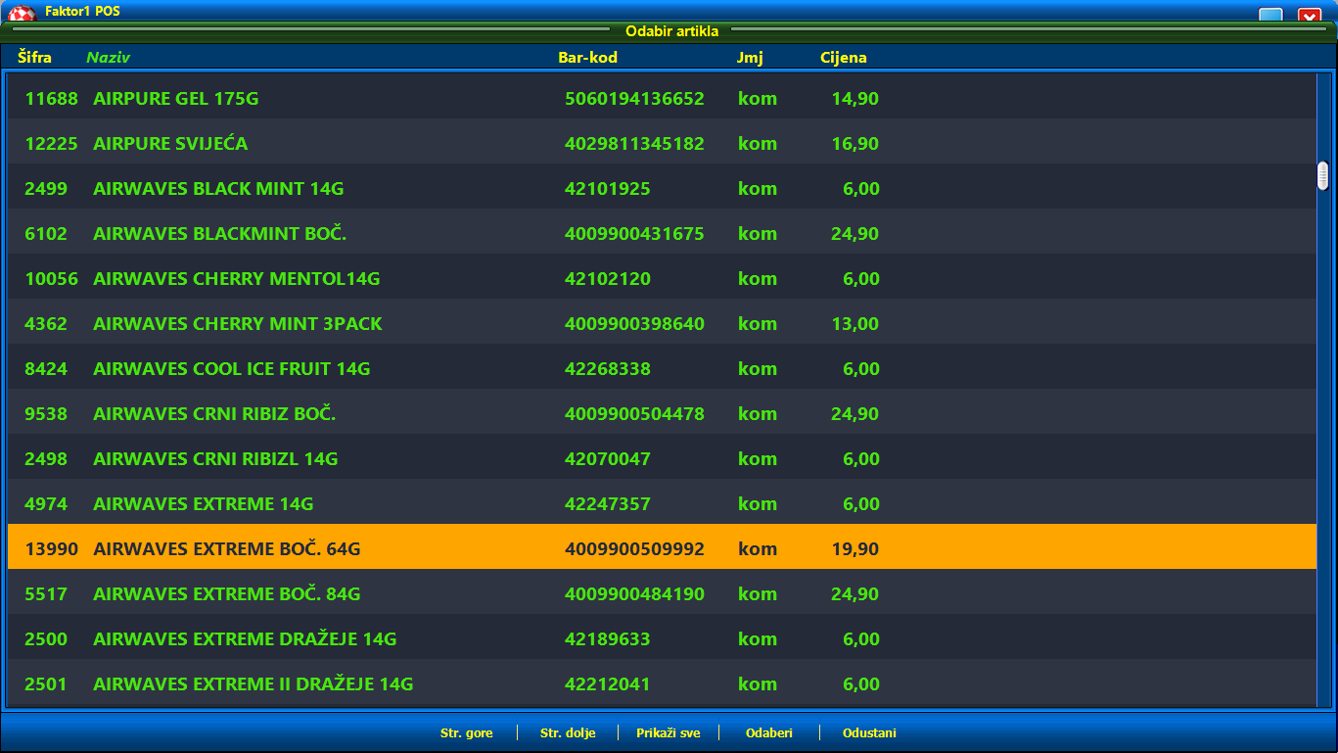Click Prikaži sve to show all items
Screen dimensions: 1338x753
[x=668, y=732]
